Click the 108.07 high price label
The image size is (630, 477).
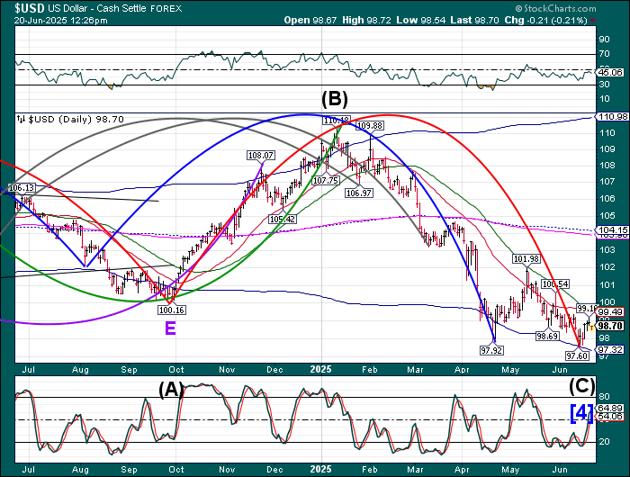pyautogui.click(x=260, y=156)
